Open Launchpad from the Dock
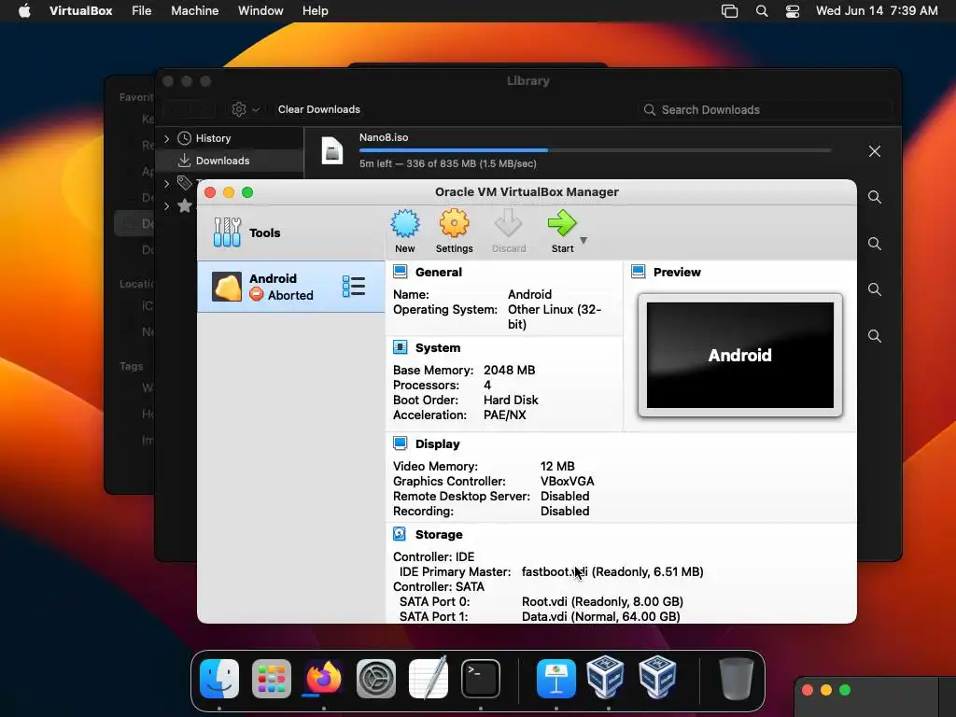 tap(272, 679)
